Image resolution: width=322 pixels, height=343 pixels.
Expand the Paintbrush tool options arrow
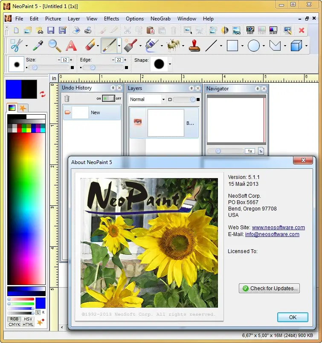119,46
